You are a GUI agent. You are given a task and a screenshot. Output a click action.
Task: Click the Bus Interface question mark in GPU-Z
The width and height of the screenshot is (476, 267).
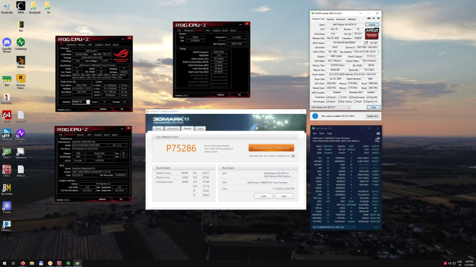[378, 52]
